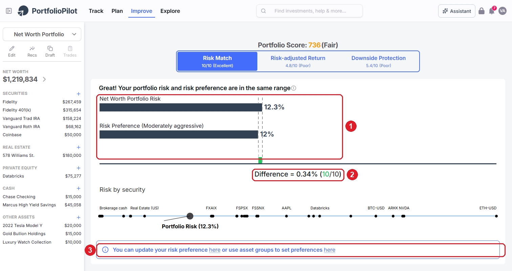512x271 pixels.
Task: Open the Explore menu
Action: [x=170, y=11]
